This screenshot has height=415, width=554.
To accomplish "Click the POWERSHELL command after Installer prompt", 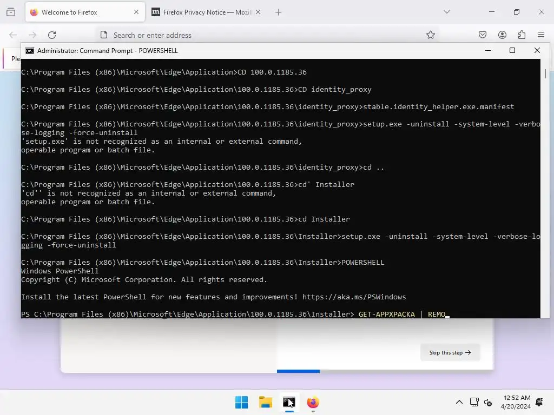I will 363,263.
